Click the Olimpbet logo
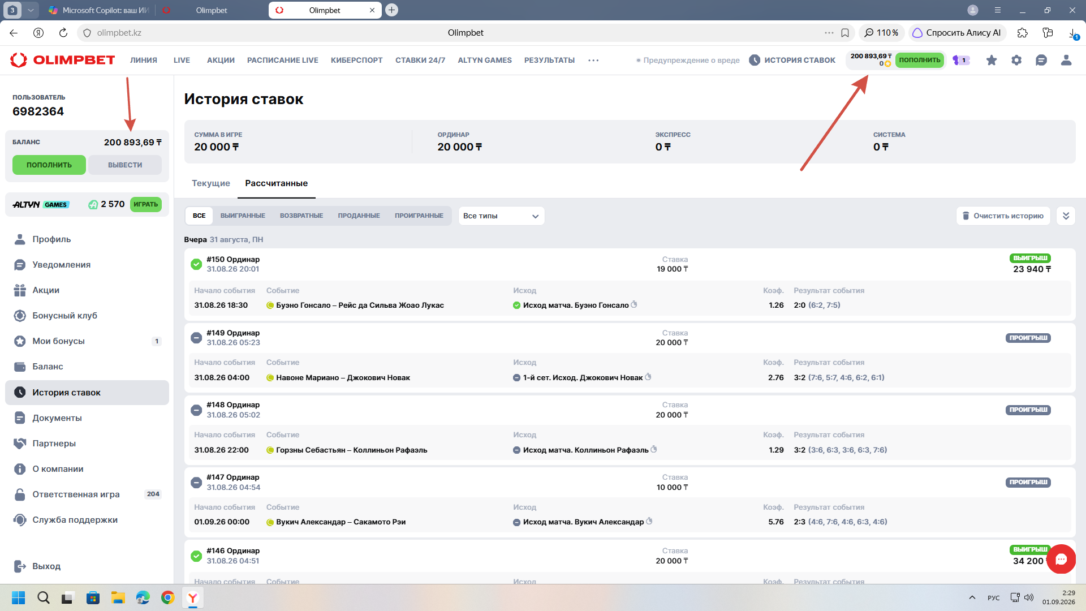This screenshot has width=1086, height=611. point(63,60)
